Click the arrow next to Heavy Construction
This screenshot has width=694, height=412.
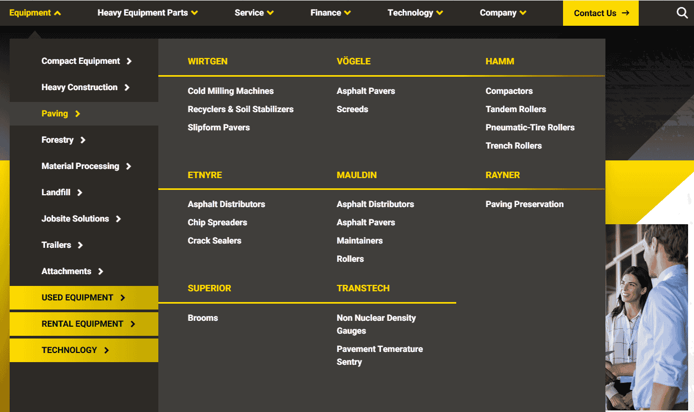(127, 87)
